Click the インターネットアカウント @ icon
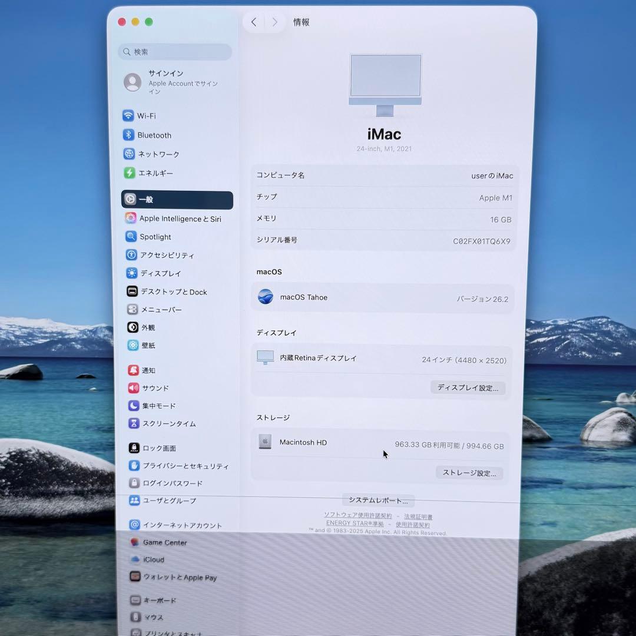This screenshot has width=636, height=636. coord(135,525)
